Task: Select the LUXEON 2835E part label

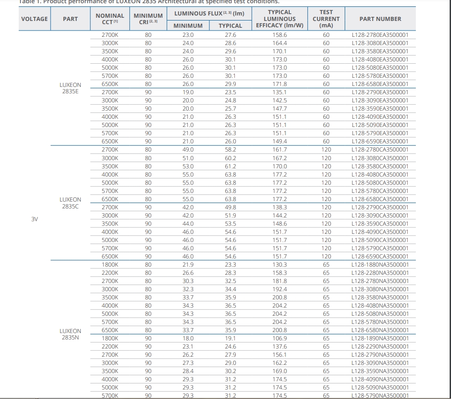Action: click(71, 88)
